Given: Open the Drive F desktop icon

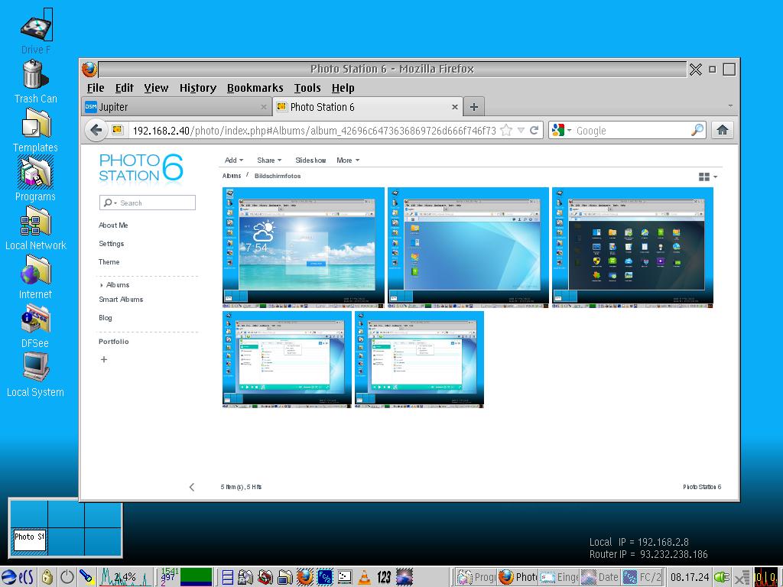Looking at the screenshot, I should click(36, 31).
